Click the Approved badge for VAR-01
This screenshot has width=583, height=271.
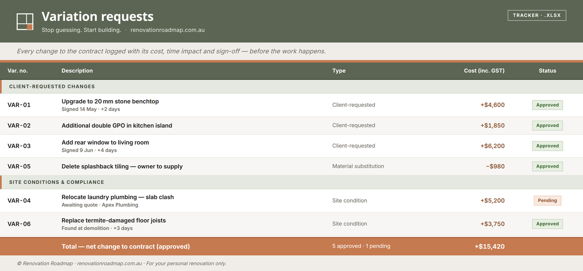coord(547,105)
